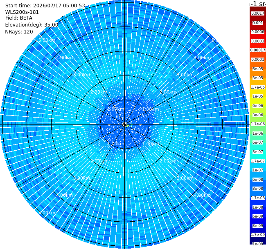Viewport: 266px width, 249px height.
Task: Select the upper-right 3.00km range label
Action: pyautogui.click(x=185, y=75)
